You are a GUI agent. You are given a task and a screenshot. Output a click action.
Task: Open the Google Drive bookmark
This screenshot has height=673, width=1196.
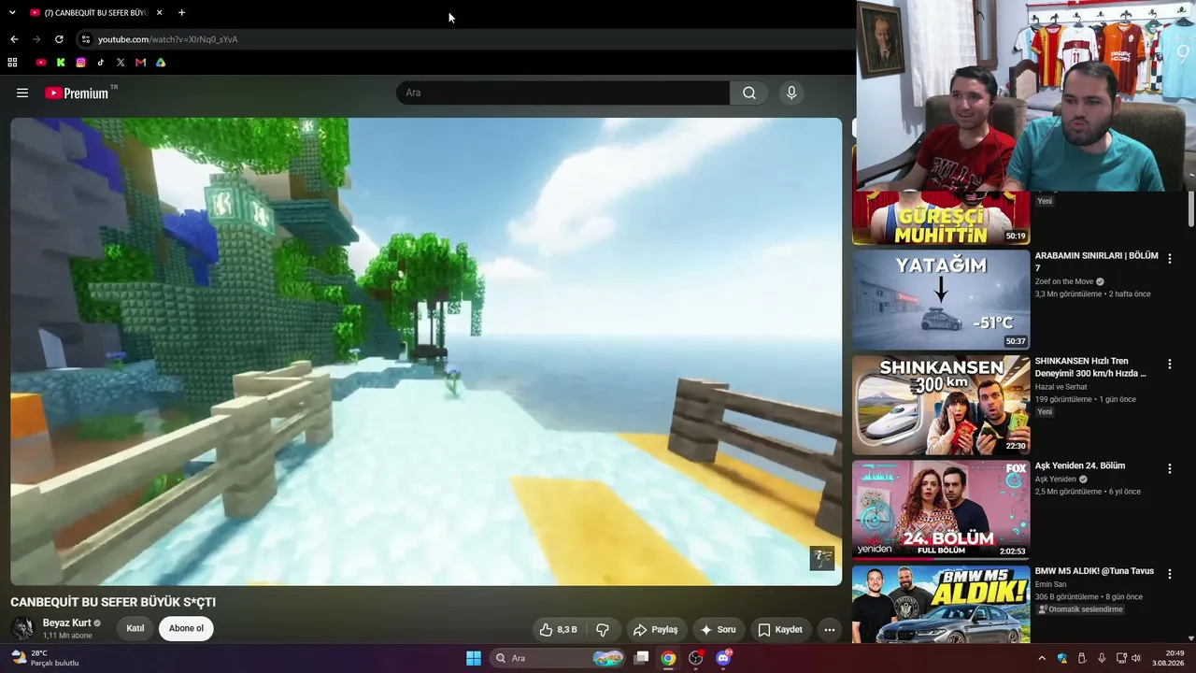pos(161,63)
